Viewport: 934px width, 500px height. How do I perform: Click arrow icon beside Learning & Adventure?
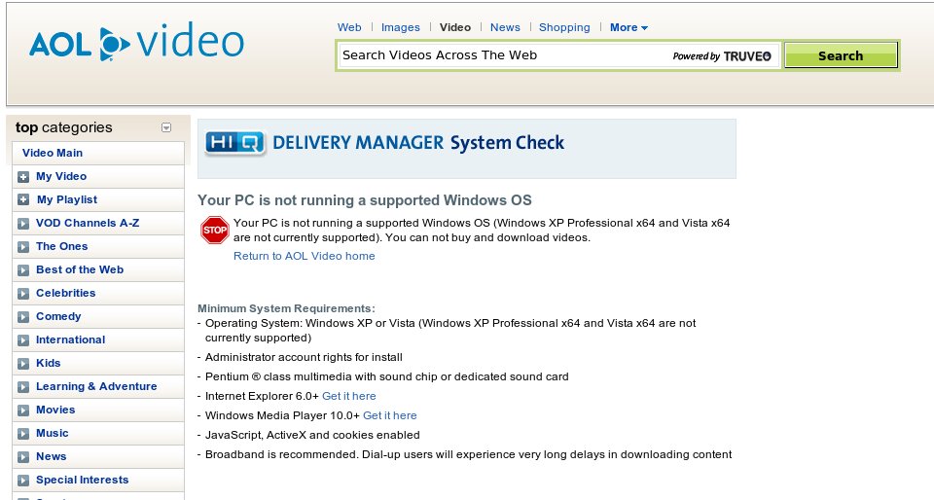(x=23, y=387)
